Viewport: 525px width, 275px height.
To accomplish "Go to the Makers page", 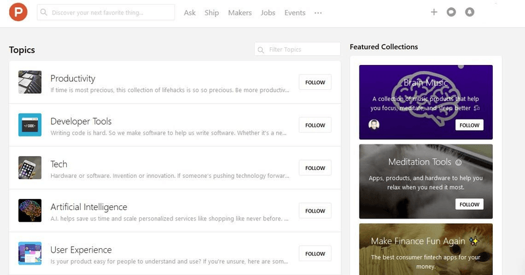I will coord(240,12).
